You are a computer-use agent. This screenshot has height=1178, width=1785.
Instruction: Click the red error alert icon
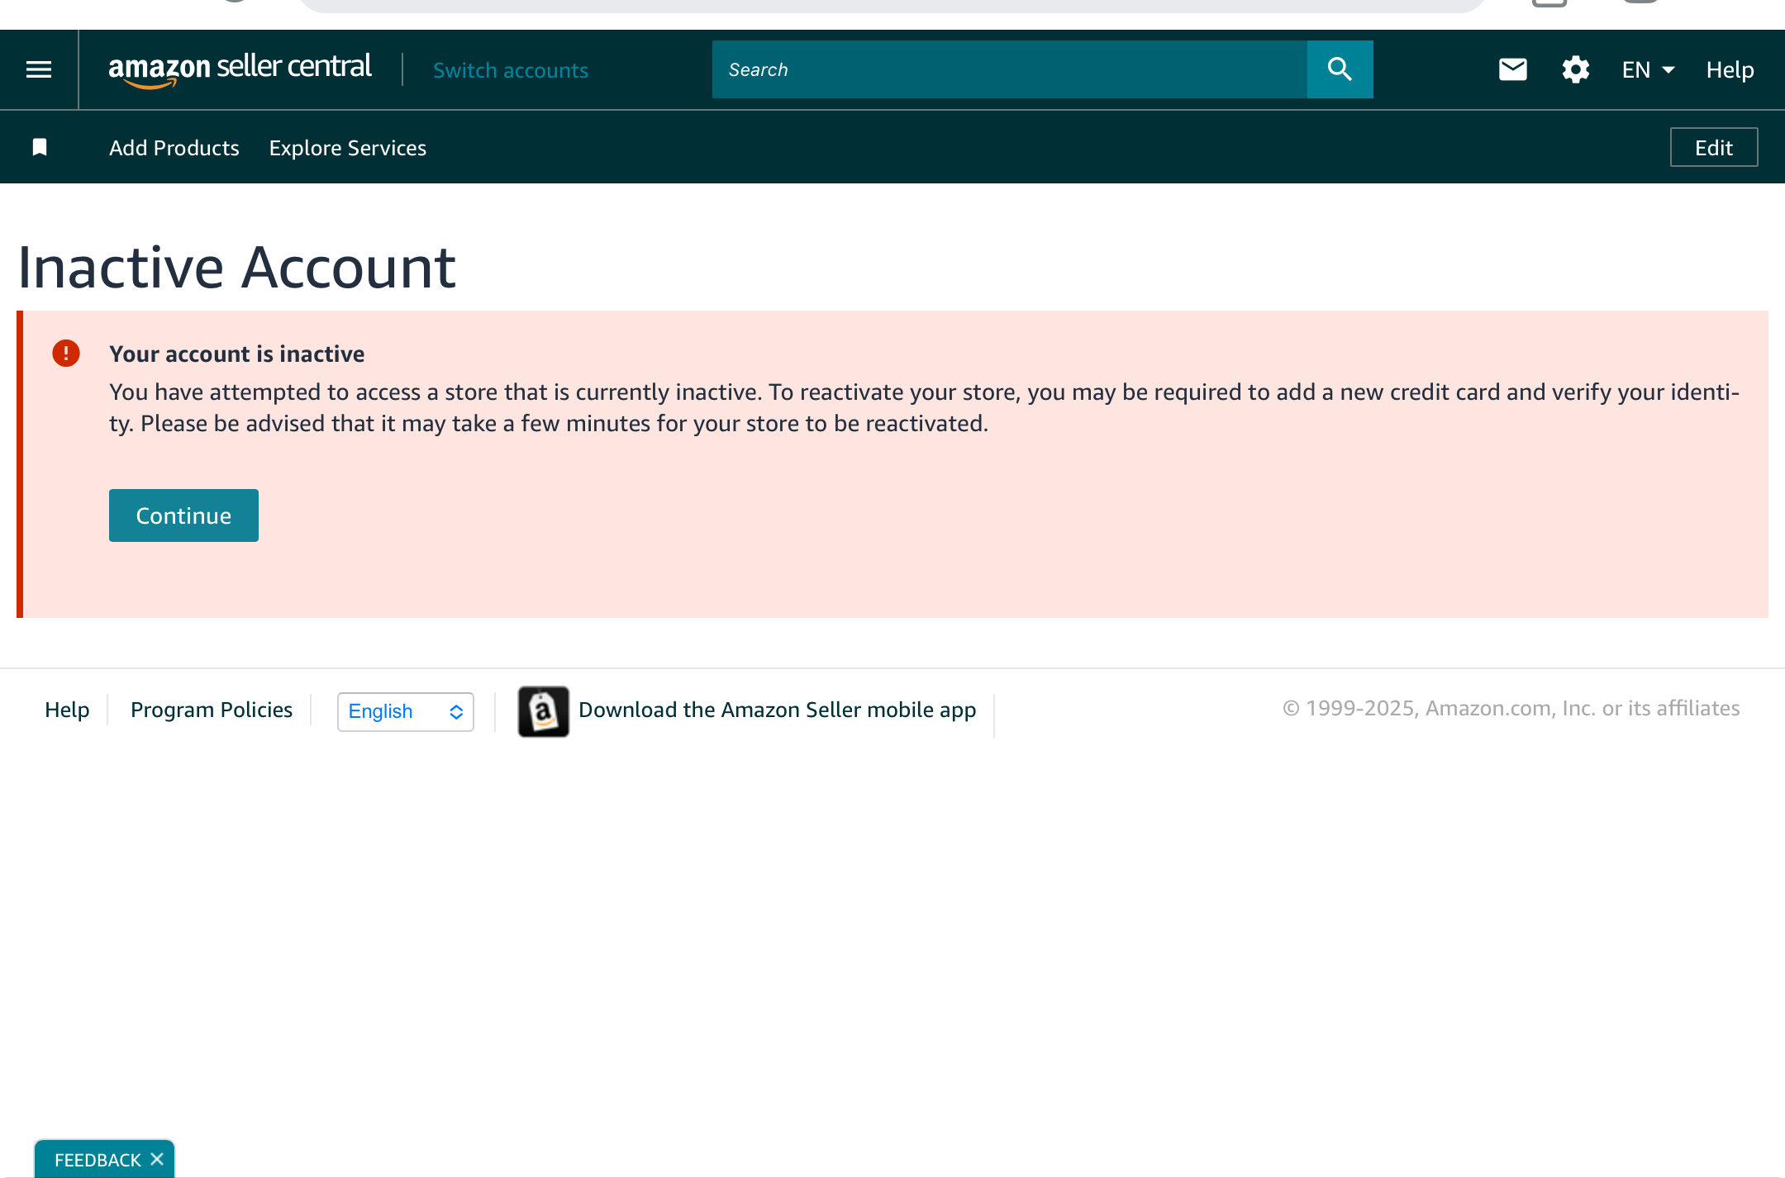point(66,354)
